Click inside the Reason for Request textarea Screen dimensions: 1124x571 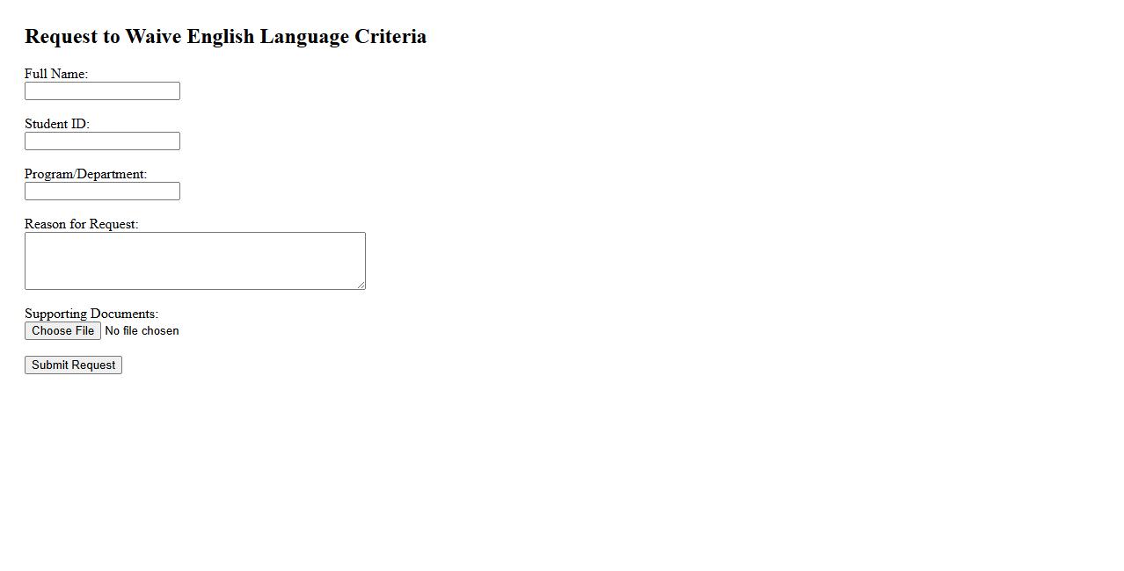(x=194, y=261)
